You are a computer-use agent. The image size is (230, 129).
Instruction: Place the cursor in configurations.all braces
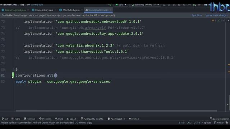pos(56,76)
